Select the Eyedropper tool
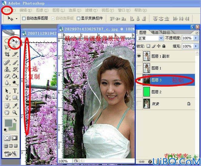The width and height of the screenshot is (201, 166). tap(15, 106)
